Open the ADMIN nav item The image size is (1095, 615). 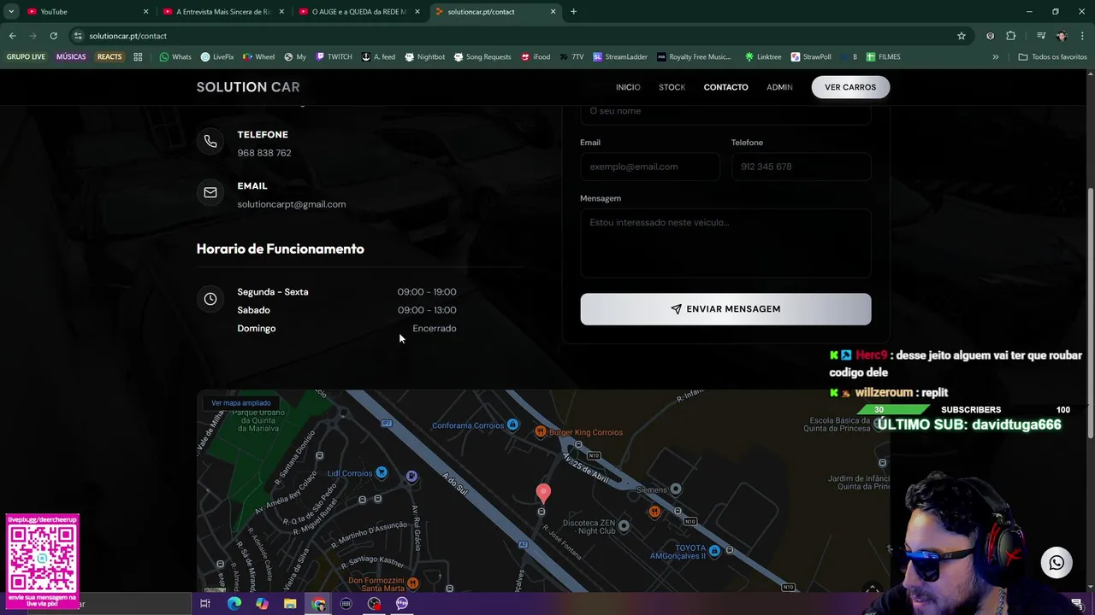click(779, 87)
